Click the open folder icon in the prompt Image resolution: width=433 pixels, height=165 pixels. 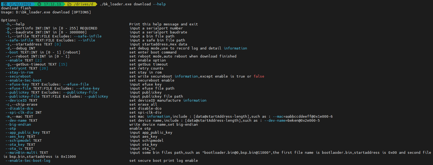(70, 4)
